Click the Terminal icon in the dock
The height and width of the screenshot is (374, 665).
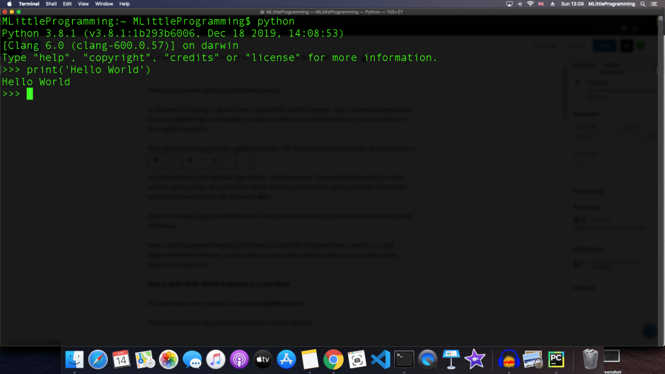tap(404, 359)
